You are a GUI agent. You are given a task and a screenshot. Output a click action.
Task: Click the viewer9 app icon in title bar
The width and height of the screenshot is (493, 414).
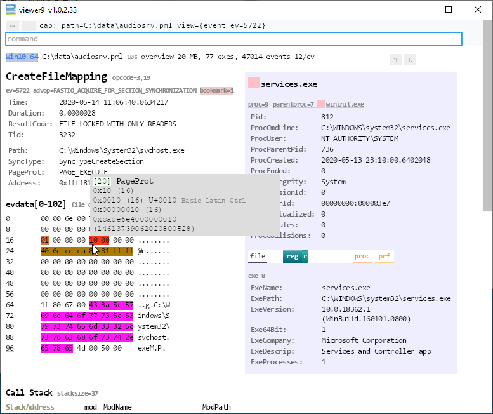[x=11, y=10]
